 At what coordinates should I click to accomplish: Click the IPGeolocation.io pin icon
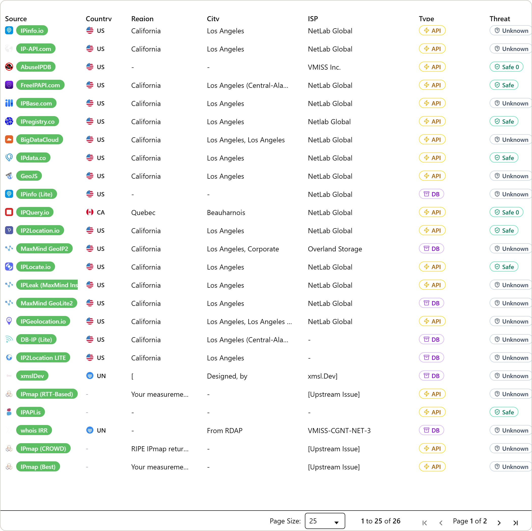pyautogui.click(x=9, y=321)
